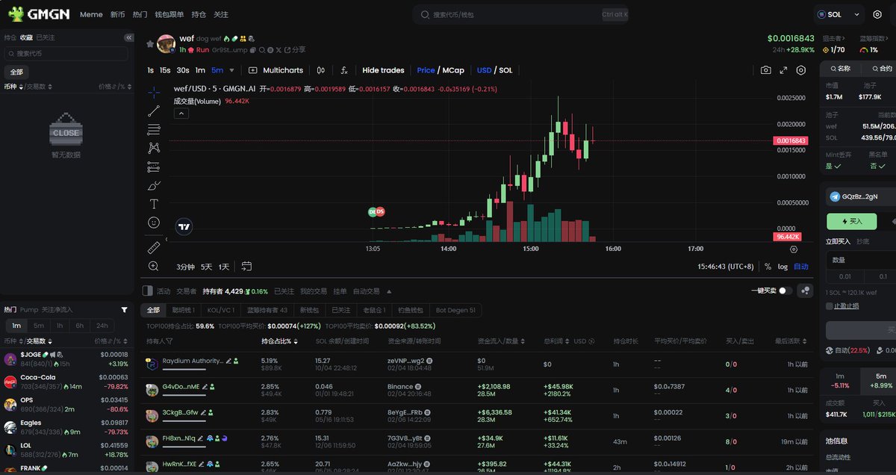
Task: Click the red volume label 96.442K
Action: click(787, 237)
